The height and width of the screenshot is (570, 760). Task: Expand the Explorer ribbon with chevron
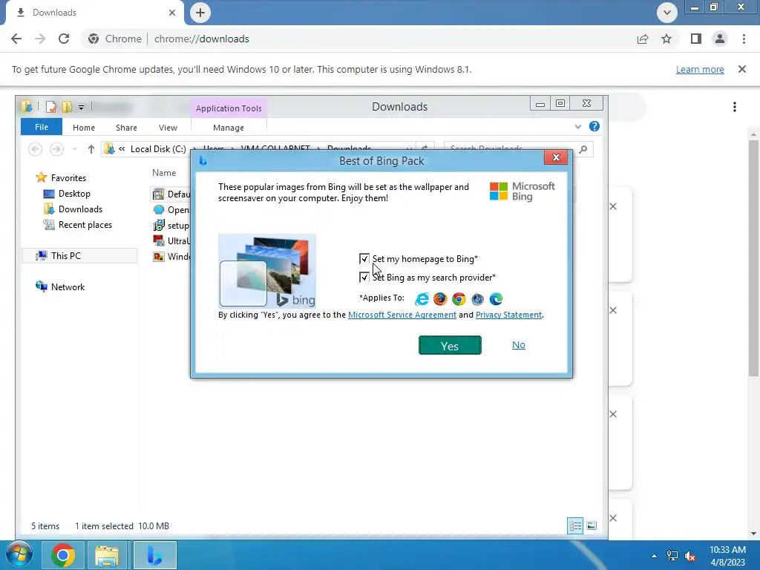point(577,126)
